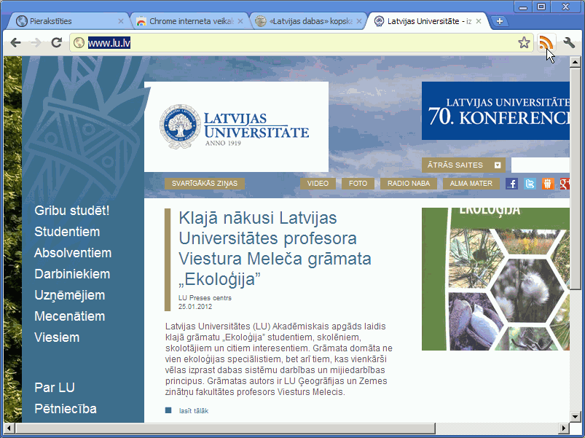
Task: Go back to previous page
Action: pos(16,43)
